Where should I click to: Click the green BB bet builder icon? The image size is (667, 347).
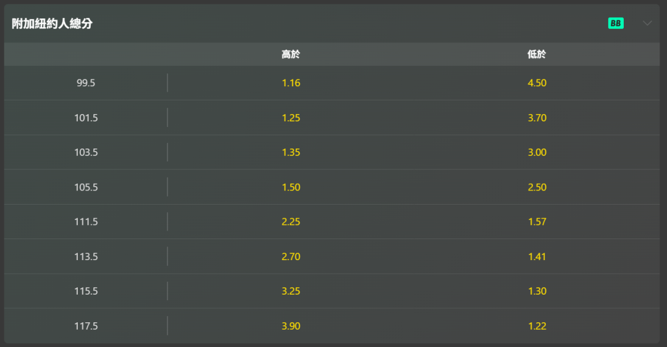tap(616, 23)
